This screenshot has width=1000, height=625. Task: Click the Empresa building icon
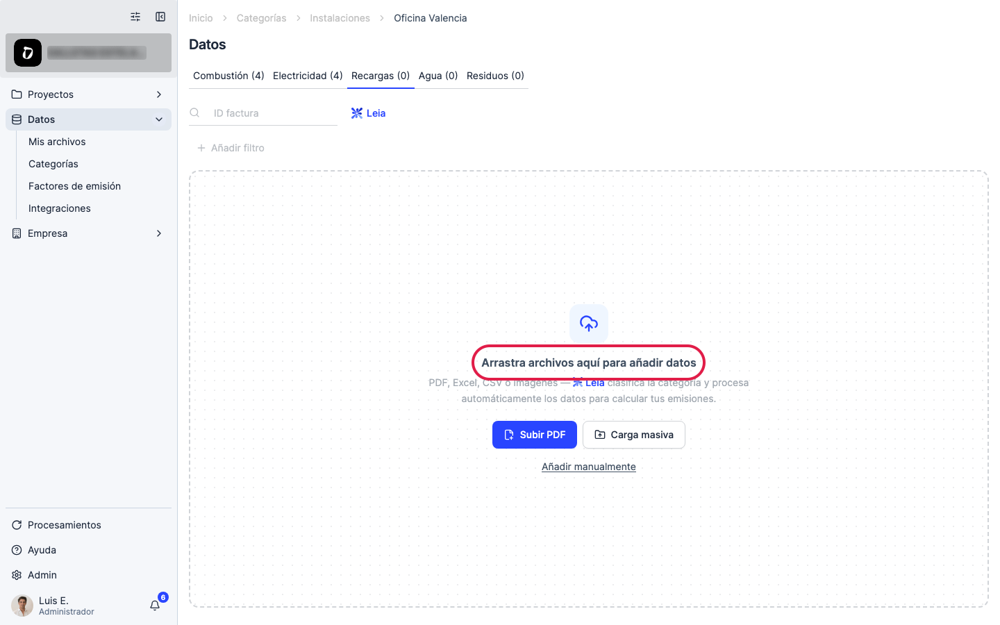tap(17, 233)
